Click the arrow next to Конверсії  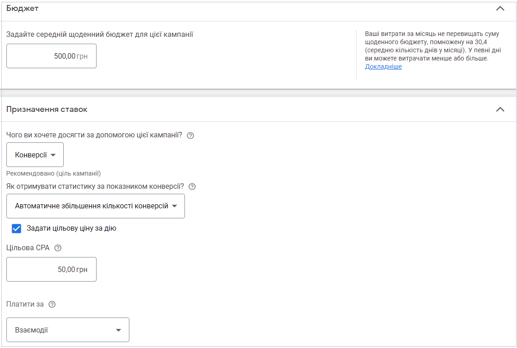coord(53,155)
